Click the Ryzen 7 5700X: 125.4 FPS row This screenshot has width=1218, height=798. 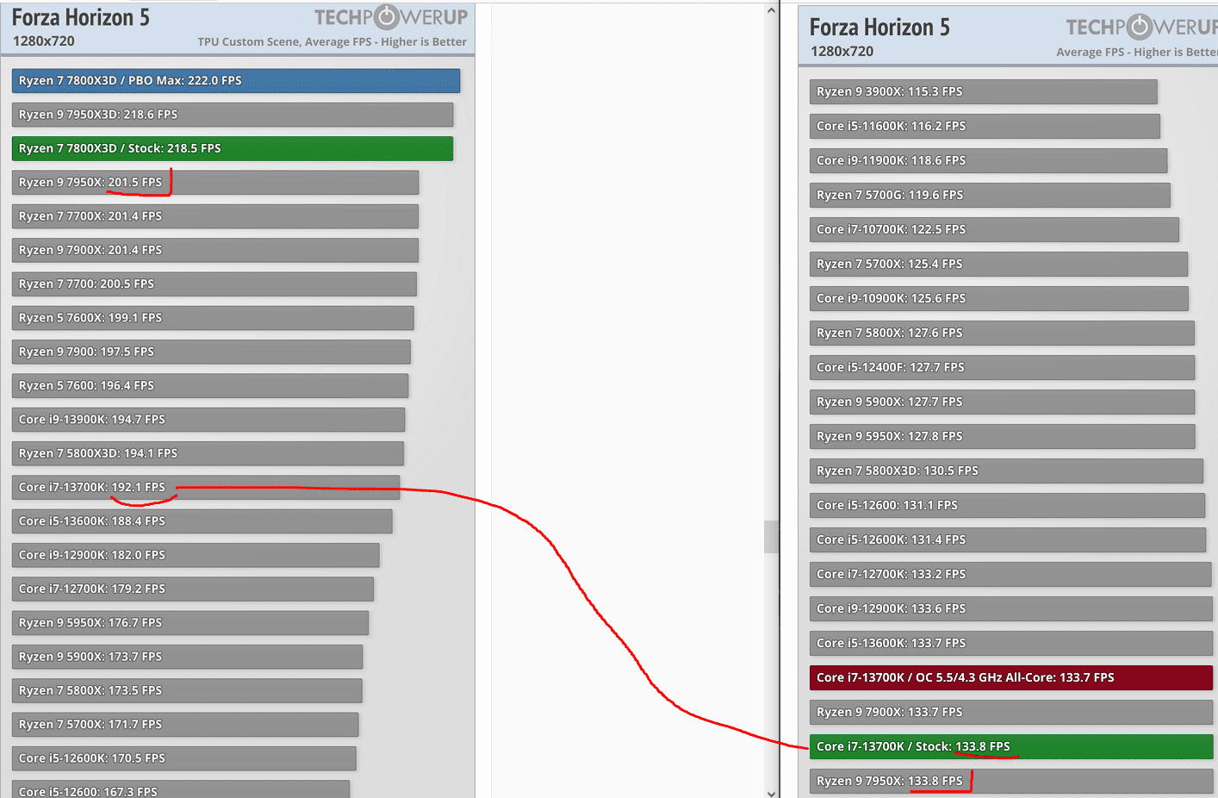(x=998, y=265)
